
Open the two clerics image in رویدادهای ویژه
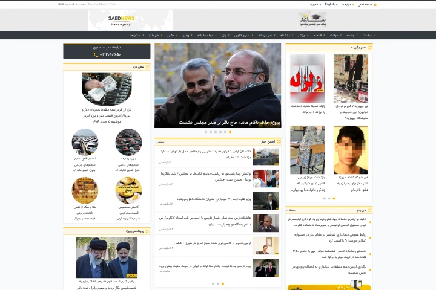107,257
